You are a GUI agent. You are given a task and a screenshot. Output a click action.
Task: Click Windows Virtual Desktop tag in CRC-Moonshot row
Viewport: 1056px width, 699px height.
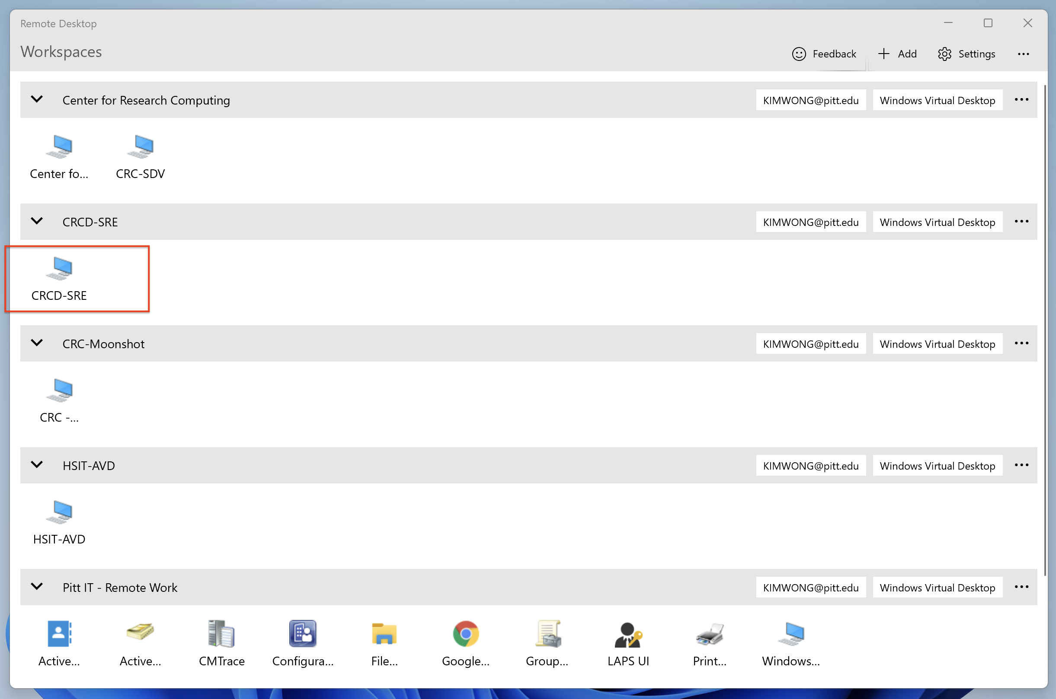(x=938, y=344)
